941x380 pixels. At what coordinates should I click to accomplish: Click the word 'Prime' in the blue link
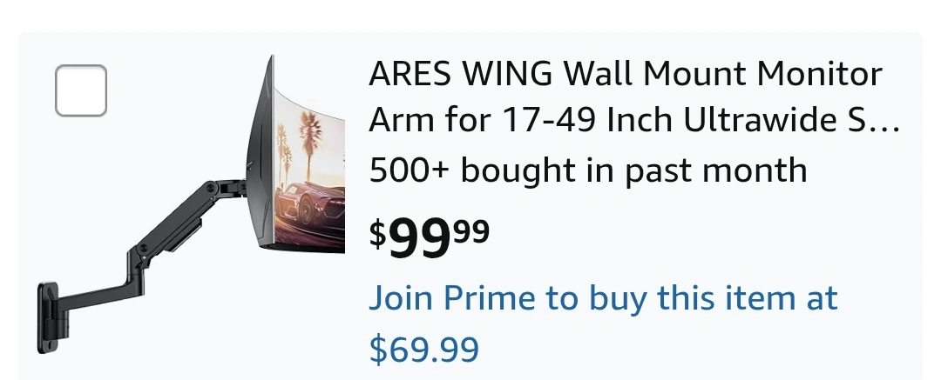491,298
